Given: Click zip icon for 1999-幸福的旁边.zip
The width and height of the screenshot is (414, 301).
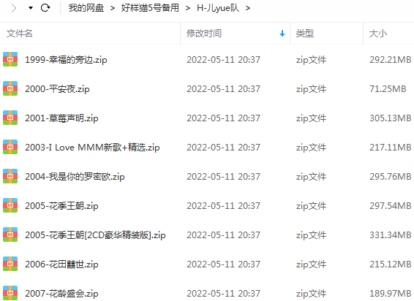Looking at the screenshot, I should pos(10,59).
